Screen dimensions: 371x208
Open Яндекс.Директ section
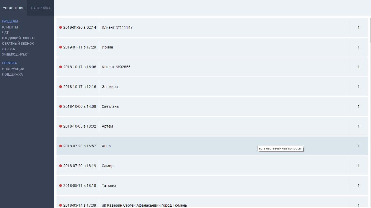click(15, 54)
